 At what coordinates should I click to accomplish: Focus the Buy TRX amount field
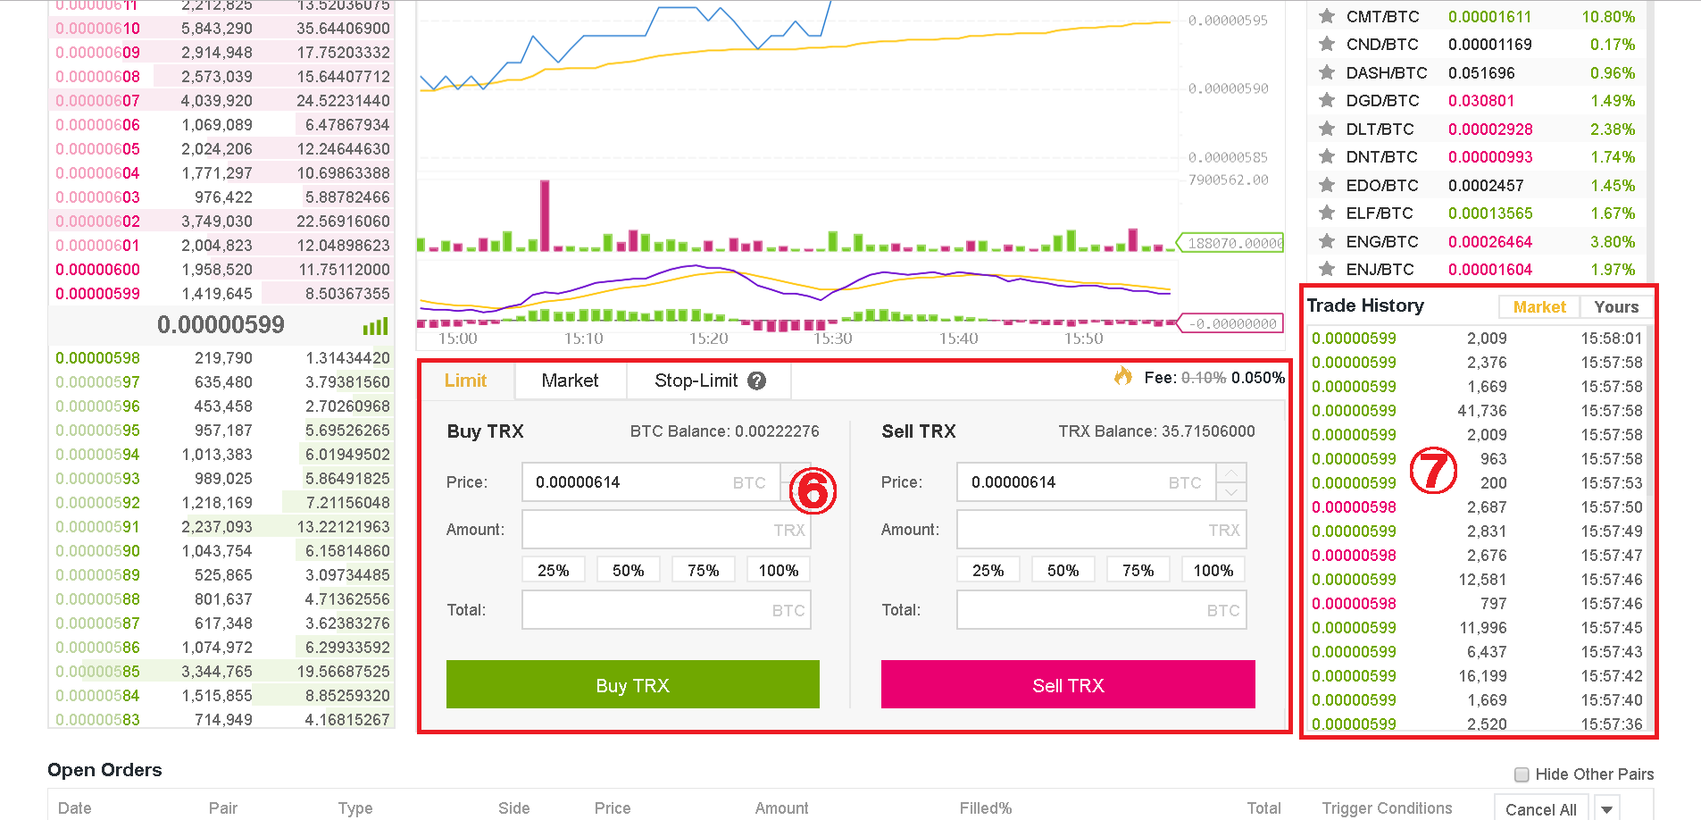tap(666, 530)
